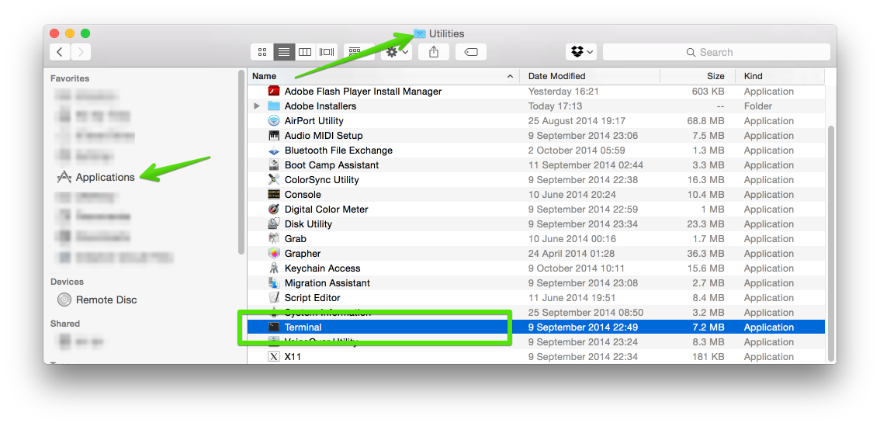This screenshot has width=880, height=426.
Task: Switch to column view
Action: (305, 52)
